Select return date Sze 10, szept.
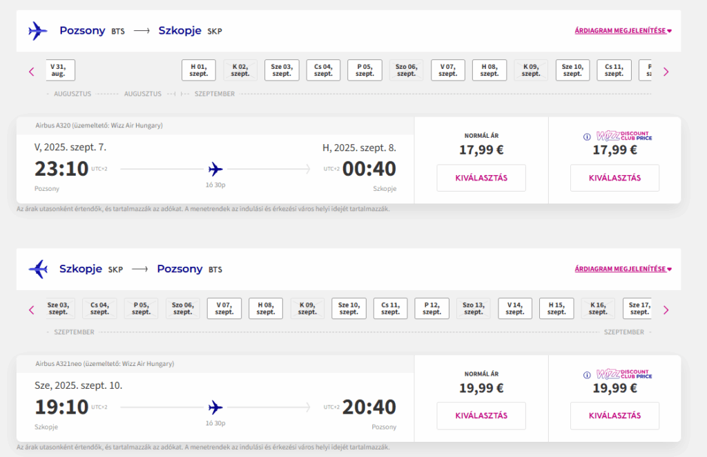Image resolution: width=707 pixels, height=457 pixels. [x=349, y=308]
